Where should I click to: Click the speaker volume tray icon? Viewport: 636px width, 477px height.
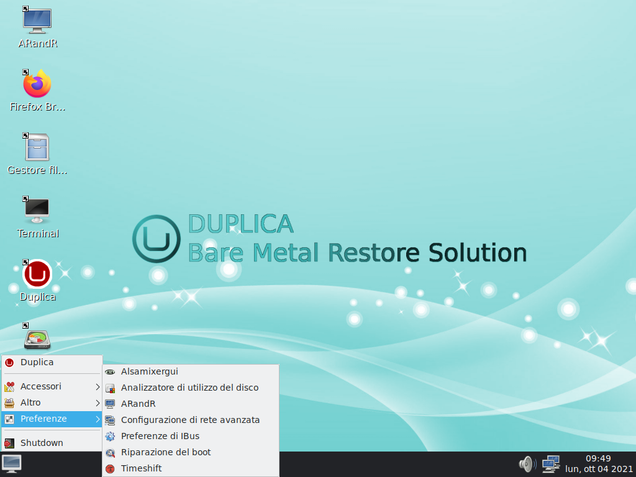(527, 463)
